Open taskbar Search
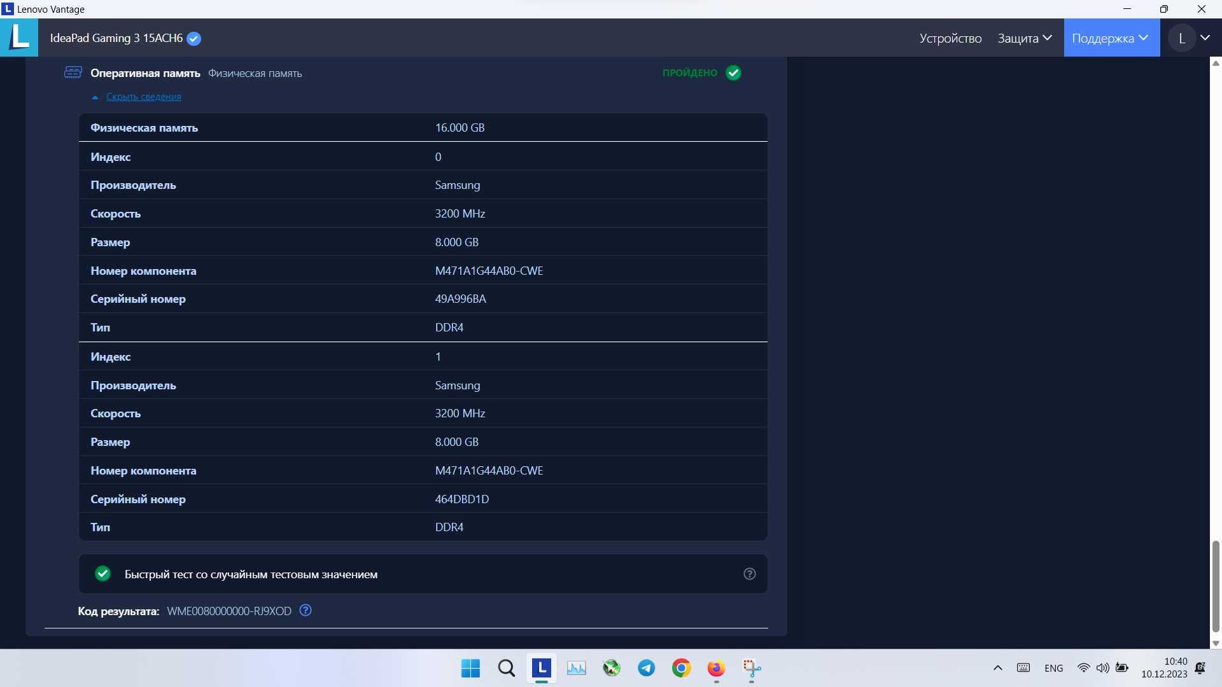1222x687 pixels. click(x=506, y=669)
